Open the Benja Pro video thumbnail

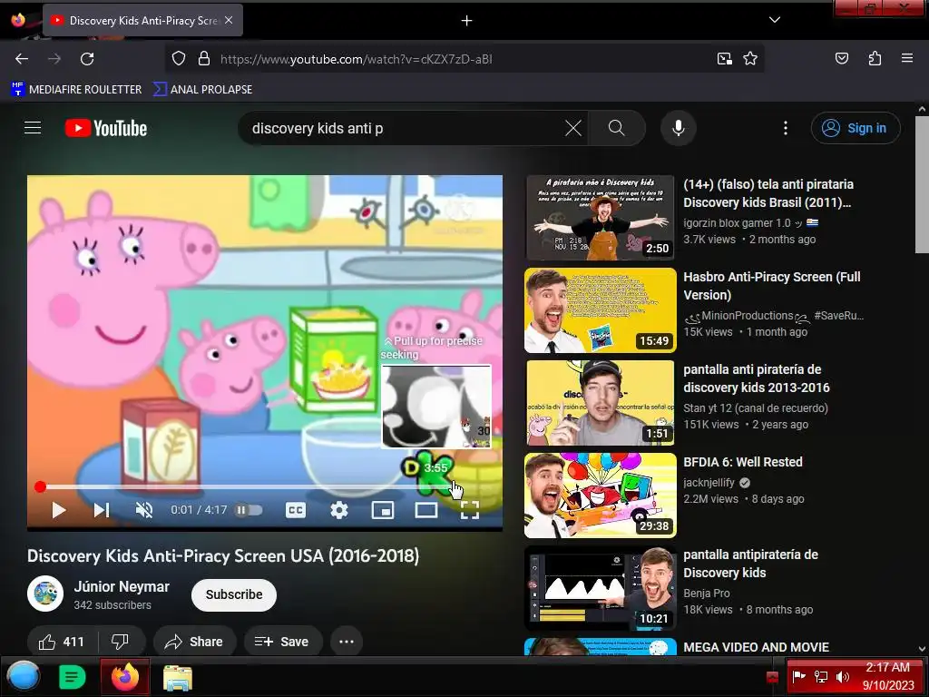point(601,587)
